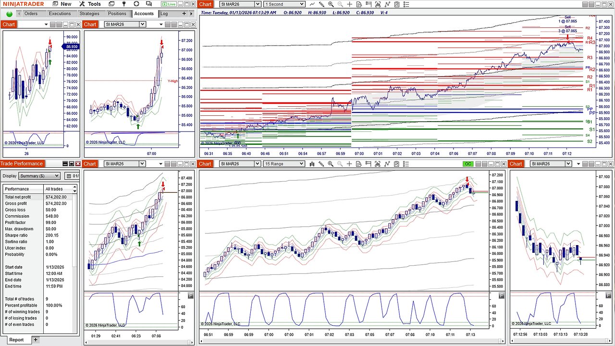Open Data Series on 1 Second chart

click(378, 4)
